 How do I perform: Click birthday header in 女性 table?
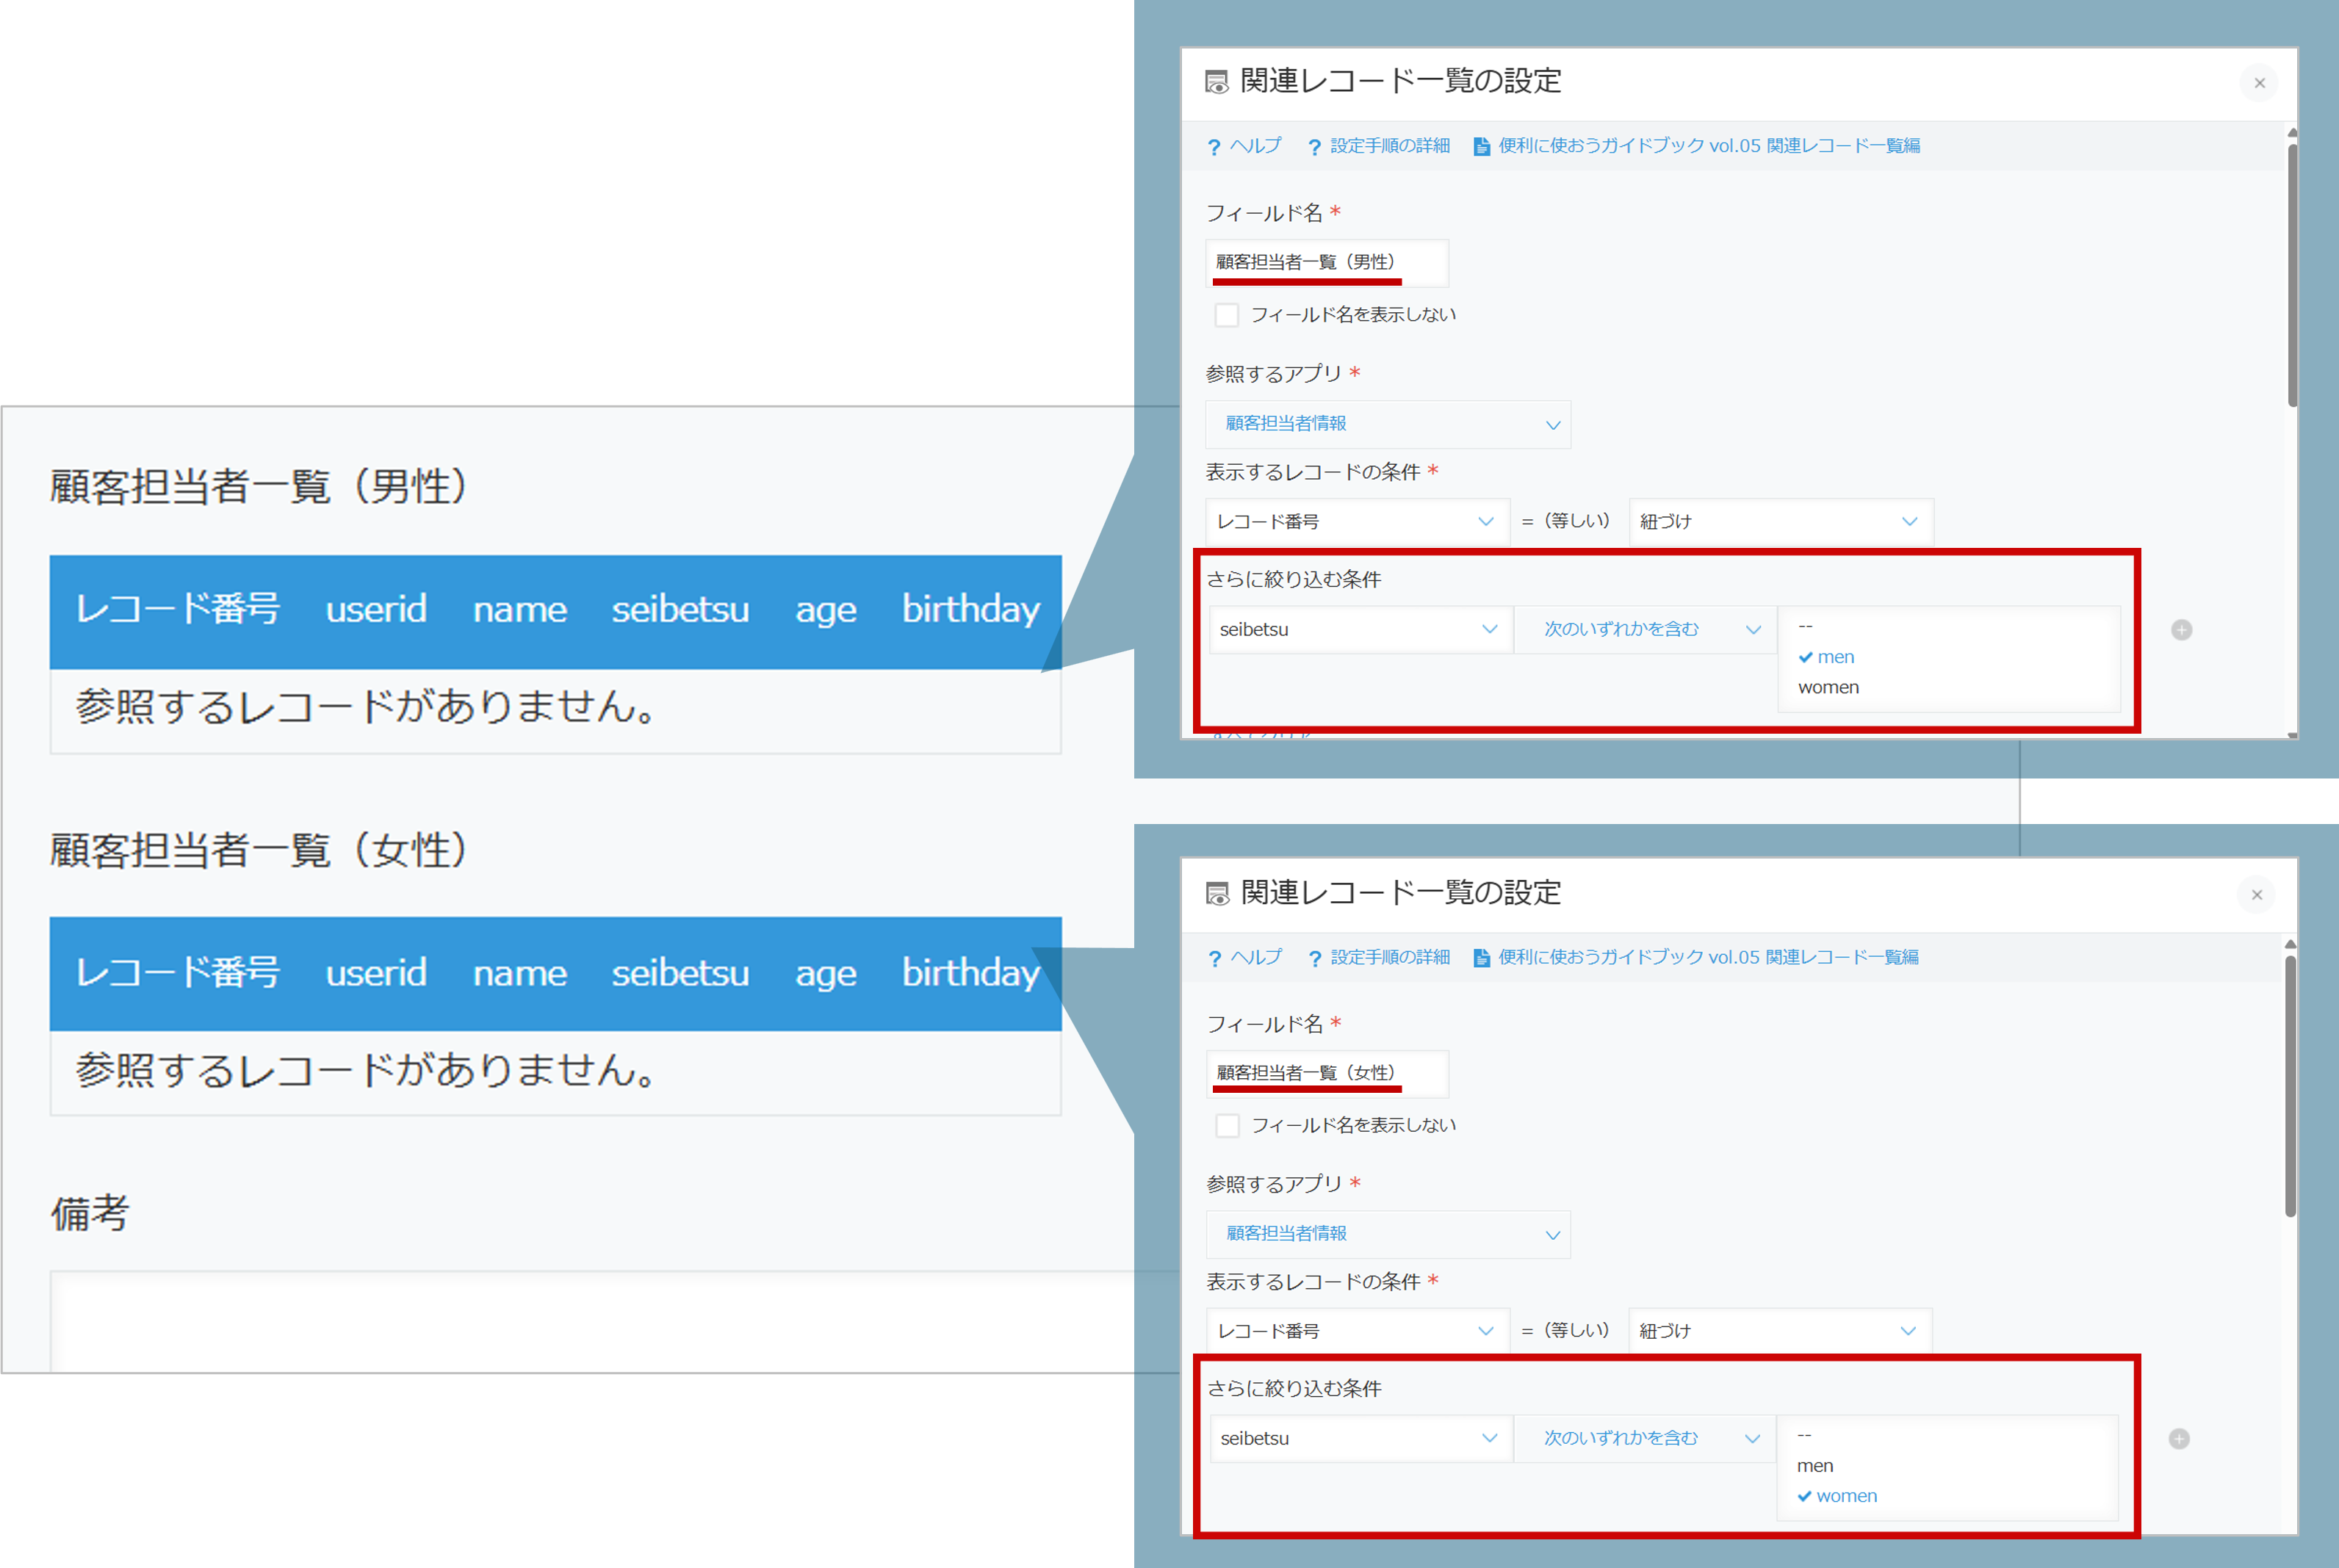tap(971, 974)
